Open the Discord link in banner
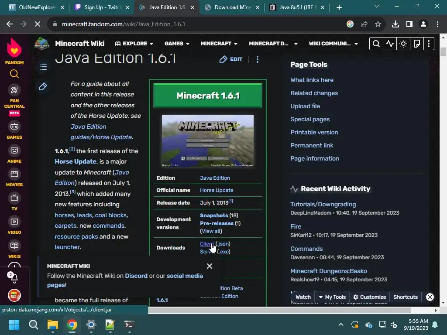The width and height of the screenshot is (447, 335). click(136, 276)
